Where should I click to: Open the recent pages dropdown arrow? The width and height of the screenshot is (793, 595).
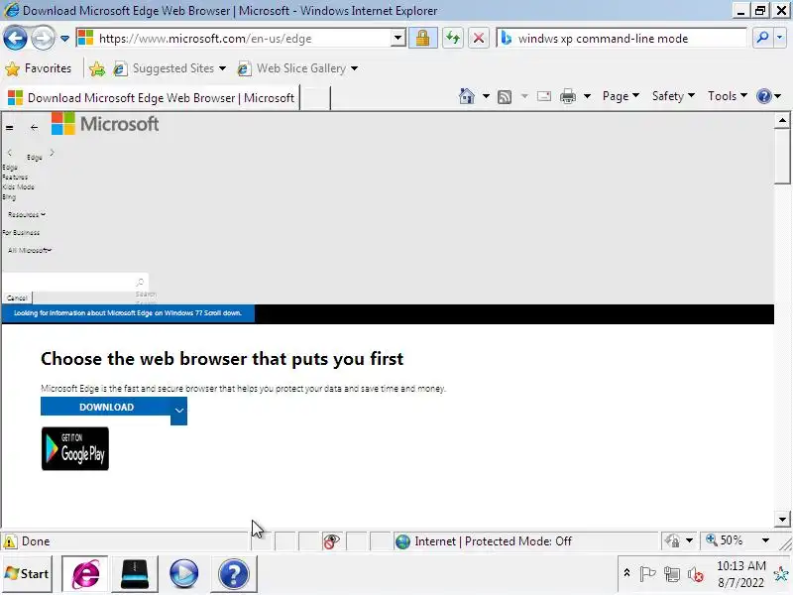coord(64,39)
